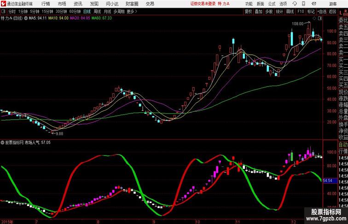Toggle the right info panel icon
Viewport: 348px width, 224px height.
point(320,18)
